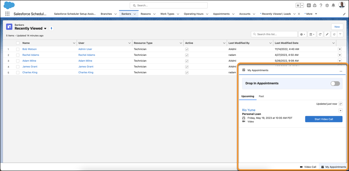Open the Global Actions plus icon
This screenshot has width=349, height=171.
click(309, 5)
